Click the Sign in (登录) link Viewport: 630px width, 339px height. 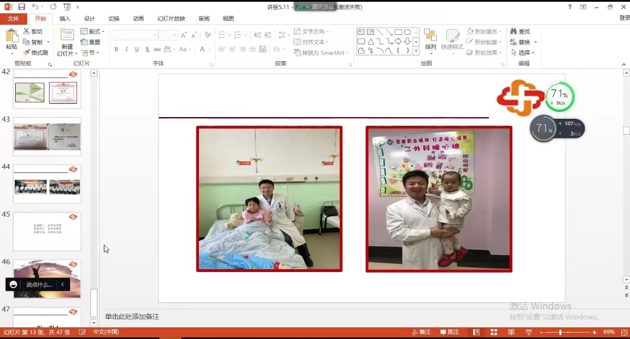(x=624, y=18)
